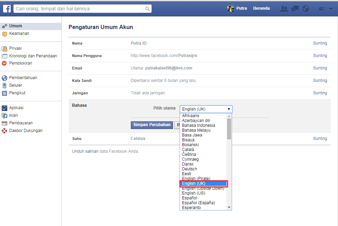This screenshot has width=338, height=226.
Task: Click the Aplikasi apps icon in sidebar
Action: point(4,107)
